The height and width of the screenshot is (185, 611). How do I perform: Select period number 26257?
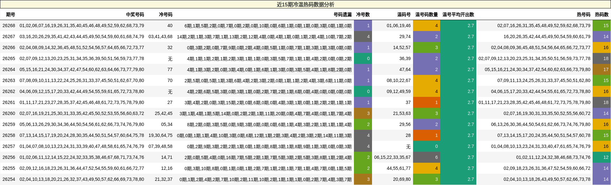[x=9, y=146]
